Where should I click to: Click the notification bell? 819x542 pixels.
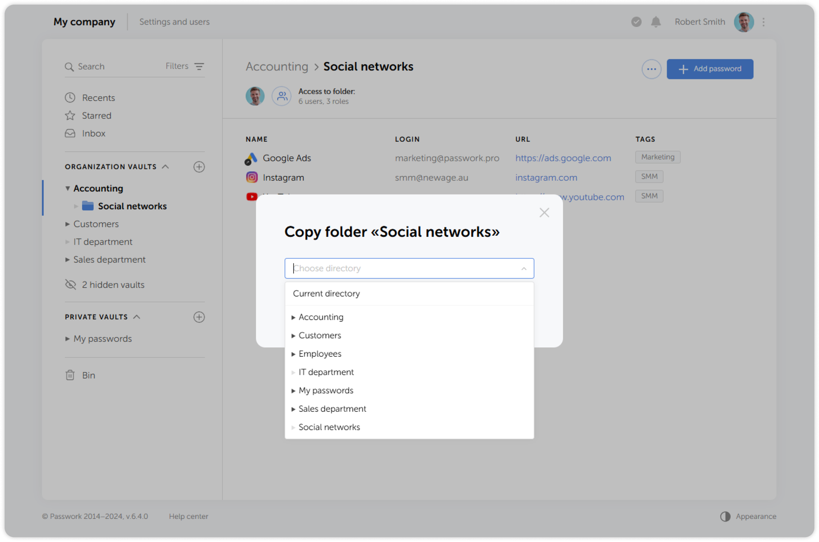[x=656, y=22]
